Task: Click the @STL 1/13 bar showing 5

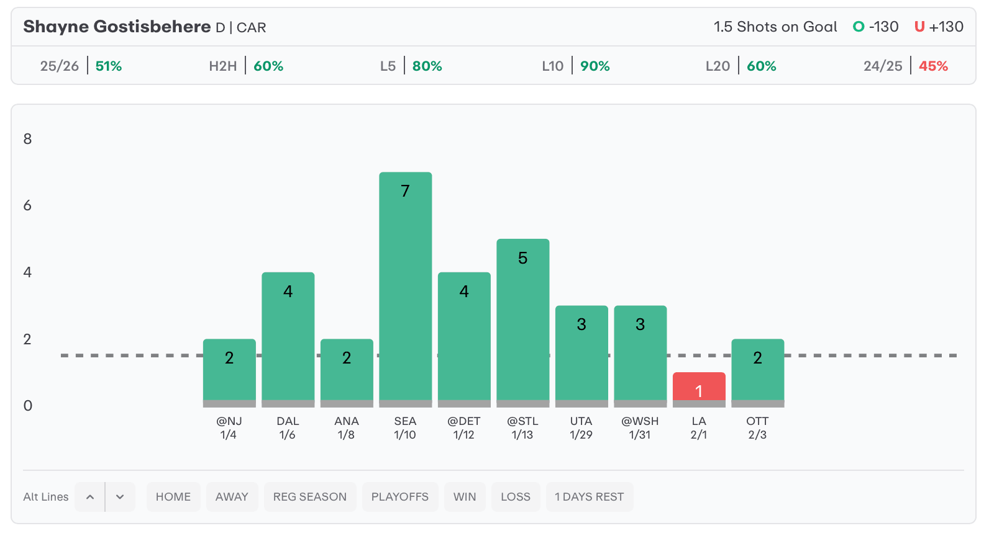Action: [x=522, y=321]
